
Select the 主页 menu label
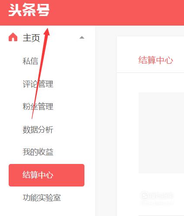pyautogui.click(x=31, y=38)
